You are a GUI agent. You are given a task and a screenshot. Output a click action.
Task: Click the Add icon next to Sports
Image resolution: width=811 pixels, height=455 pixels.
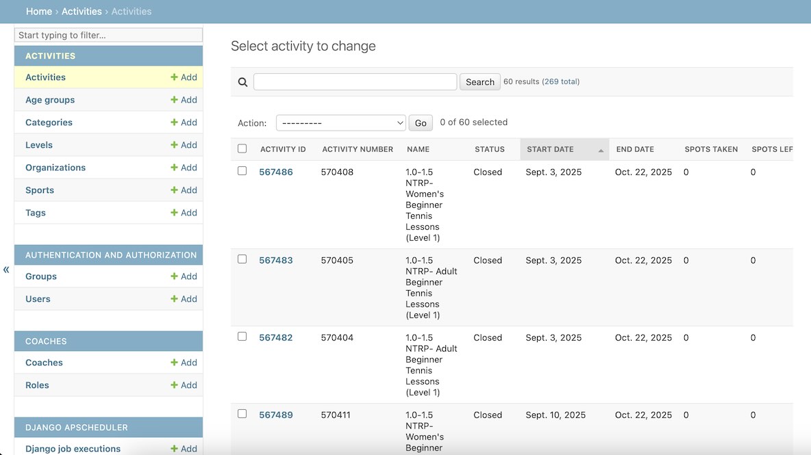coord(184,190)
